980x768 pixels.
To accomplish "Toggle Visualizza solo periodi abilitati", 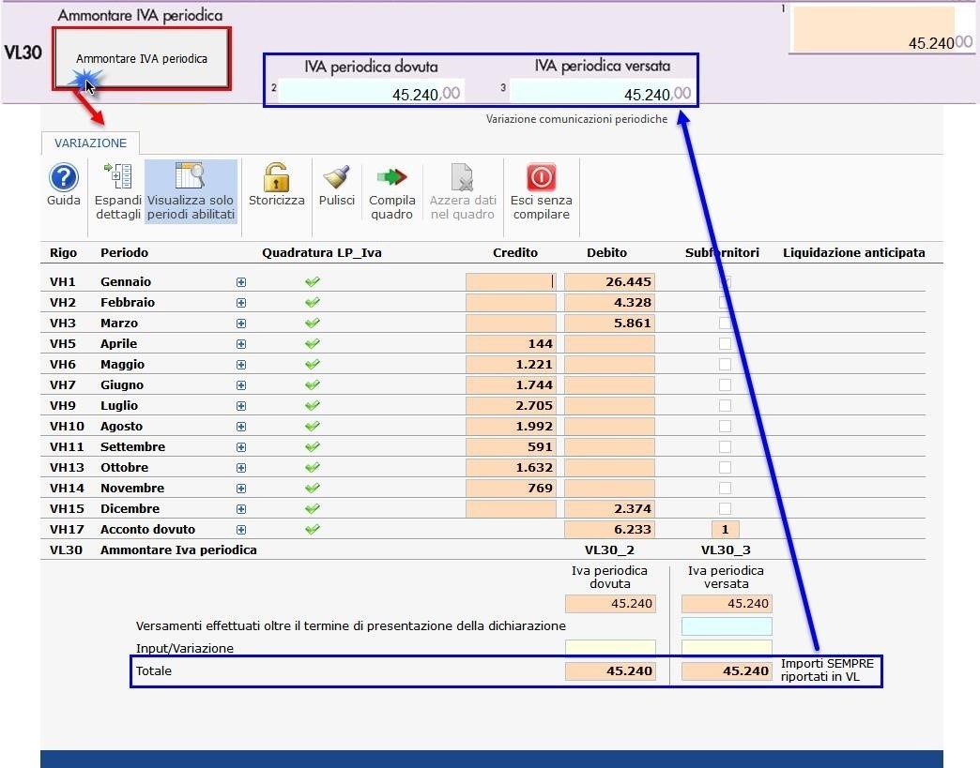I will (x=191, y=177).
